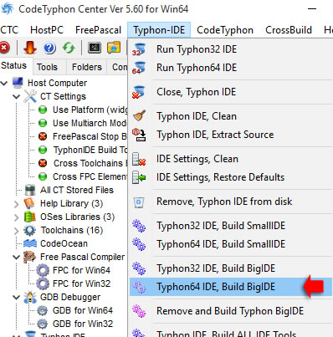The width and height of the screenshot is (333, 337).
Task: Expand the OSes Libraries (3) node
Action: pos(17,217)
